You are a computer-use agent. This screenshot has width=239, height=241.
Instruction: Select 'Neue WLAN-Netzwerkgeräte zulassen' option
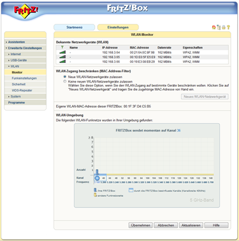coord(65,77)
